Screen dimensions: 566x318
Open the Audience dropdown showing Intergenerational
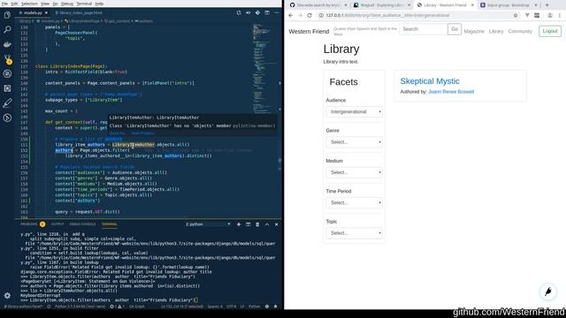click(x=354, y=112)
